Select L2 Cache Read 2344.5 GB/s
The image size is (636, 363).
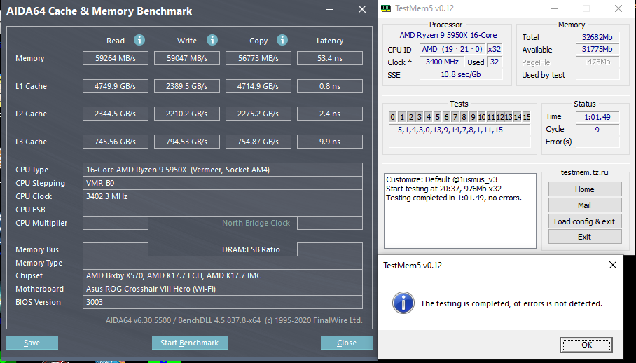[116, 114]
